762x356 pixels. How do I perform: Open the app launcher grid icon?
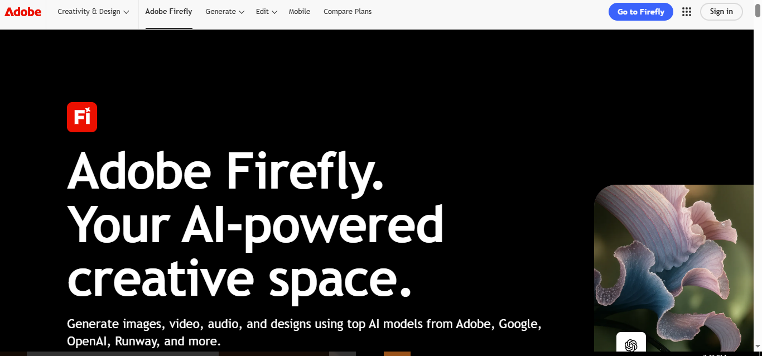pyautogui.click(x=686, y=11)
